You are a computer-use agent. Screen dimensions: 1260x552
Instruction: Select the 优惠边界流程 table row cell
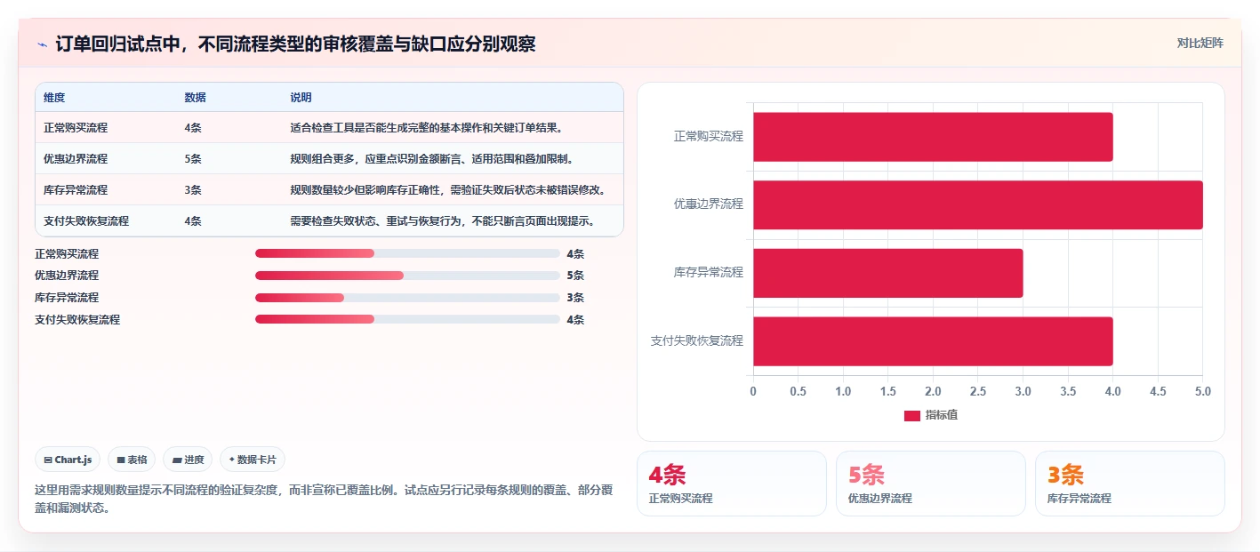pyautogui.click(x=76, y=159)
